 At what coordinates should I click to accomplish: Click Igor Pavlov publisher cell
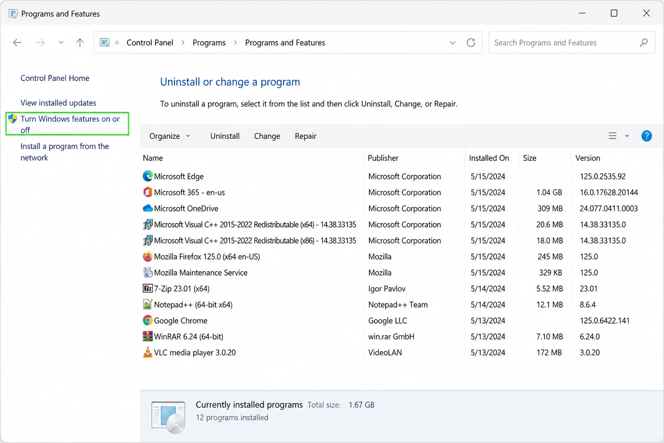point(387,288)
